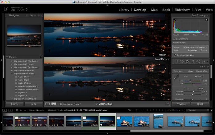Select the Crop Overlay tool icon

point(176,62)
